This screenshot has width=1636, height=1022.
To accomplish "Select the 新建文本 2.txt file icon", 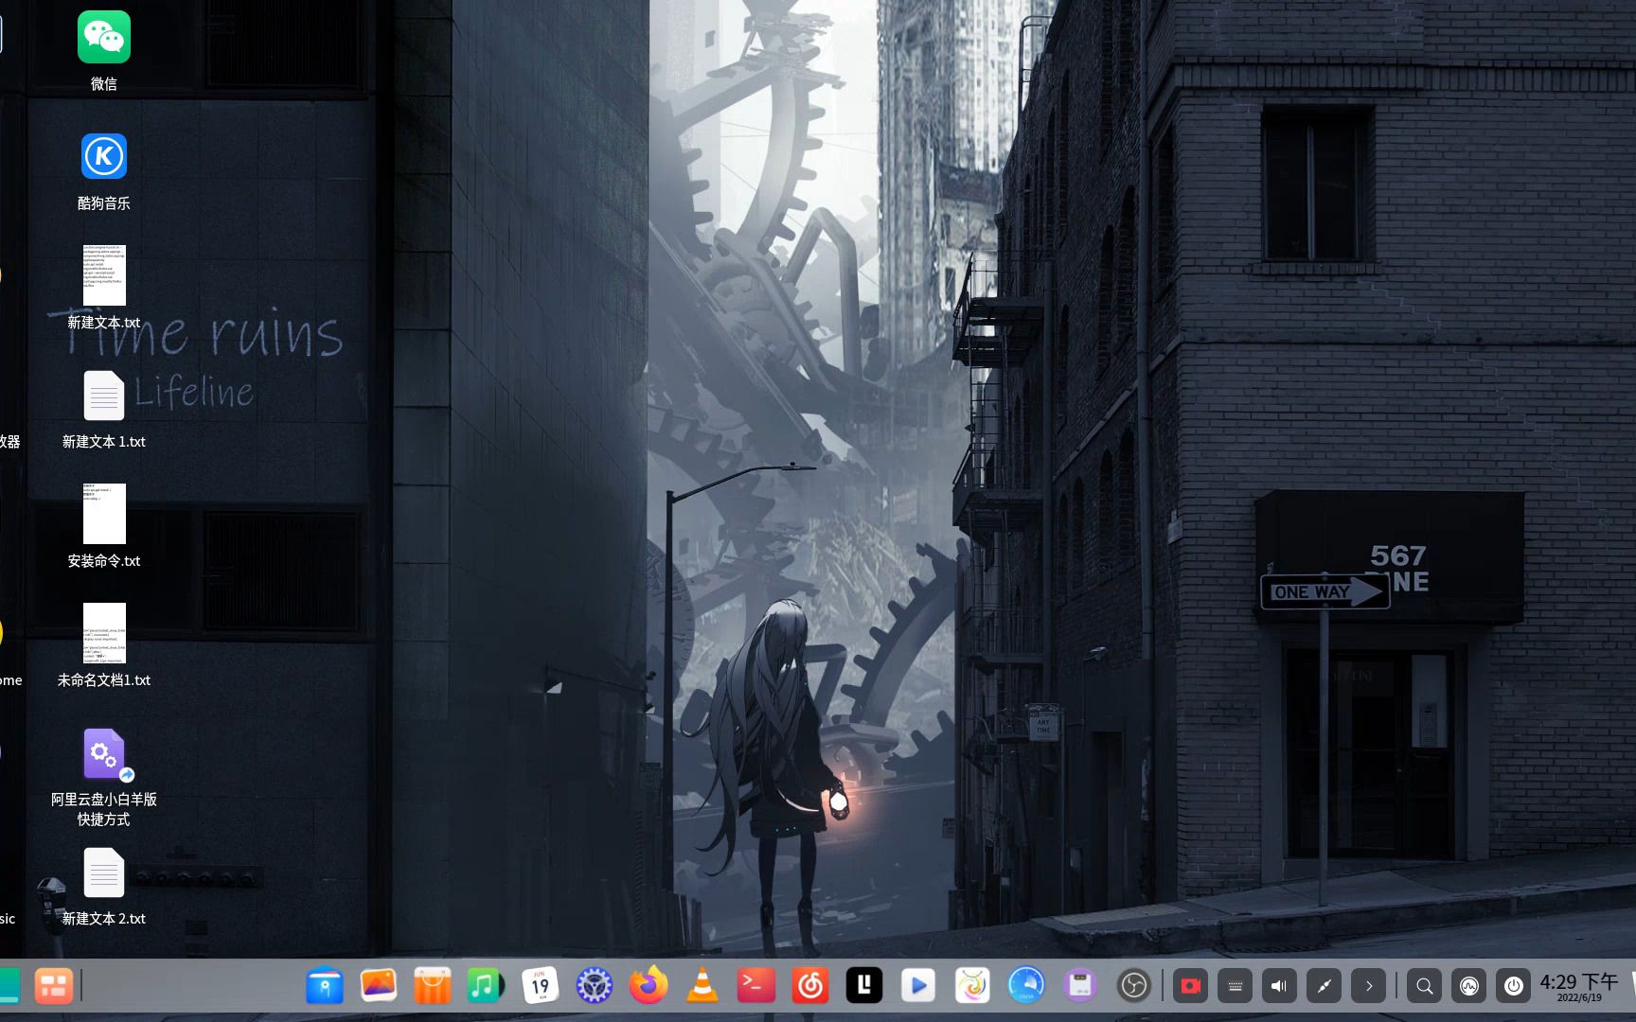I will point(104,872).
